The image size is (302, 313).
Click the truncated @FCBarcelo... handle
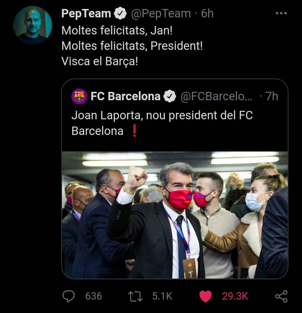[216, 96]
